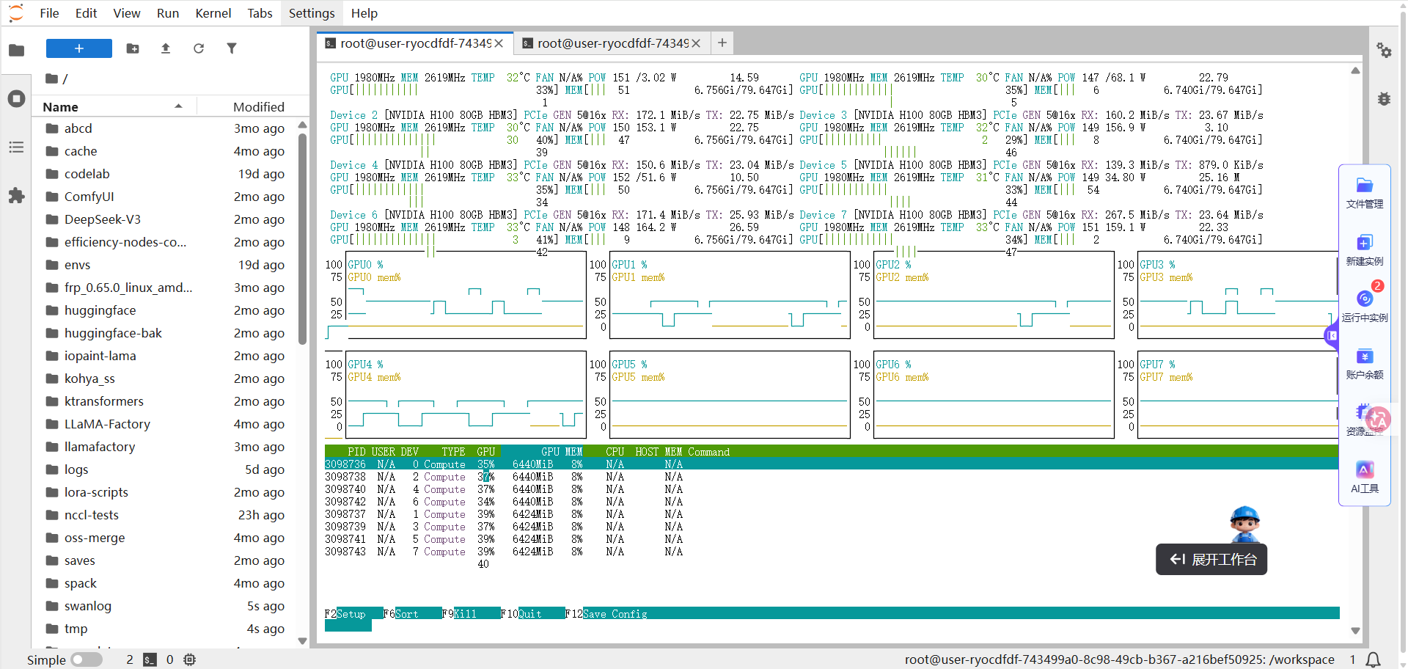Screen dimensions: 1408x669
Task: Sort files by Name column header
Action: click(x=61, y=107)
